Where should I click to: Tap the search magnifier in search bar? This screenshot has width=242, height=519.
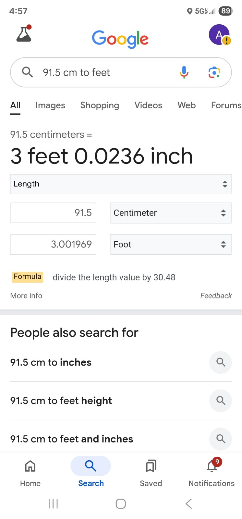point(28,72)
